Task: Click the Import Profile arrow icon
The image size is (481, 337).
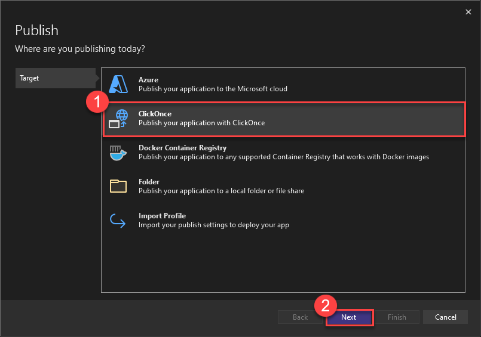Action: pyautogui.click(x=118, y=220)
